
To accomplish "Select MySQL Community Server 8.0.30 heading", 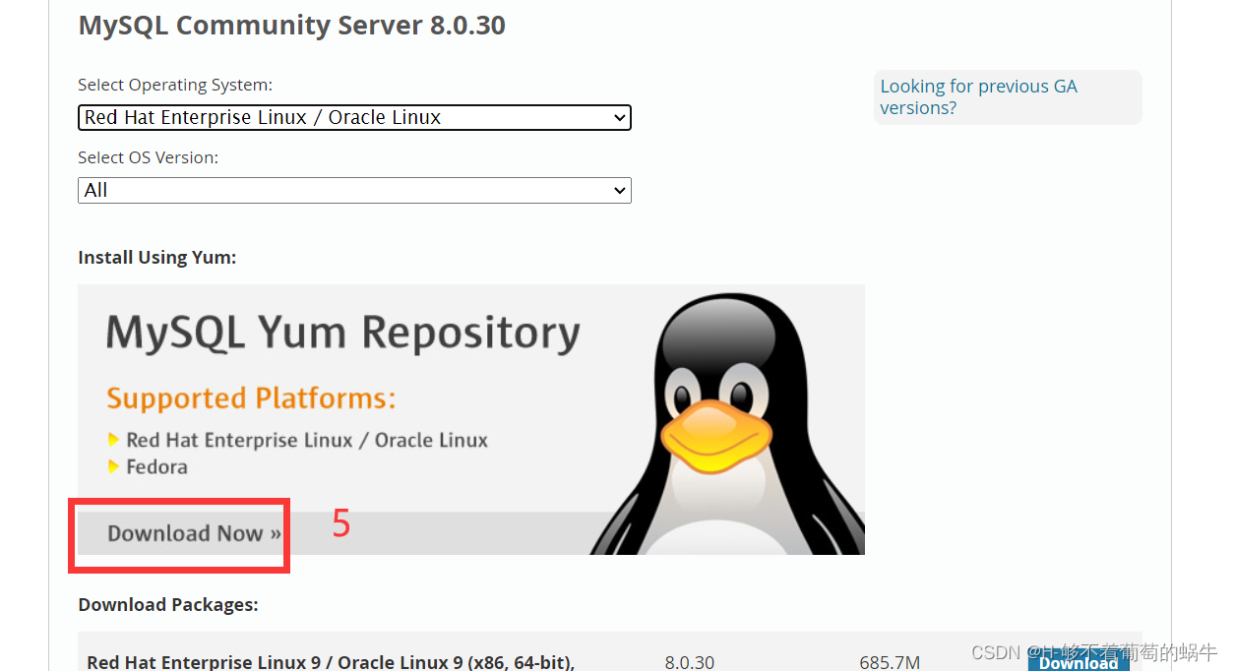I will click(291, 26).
